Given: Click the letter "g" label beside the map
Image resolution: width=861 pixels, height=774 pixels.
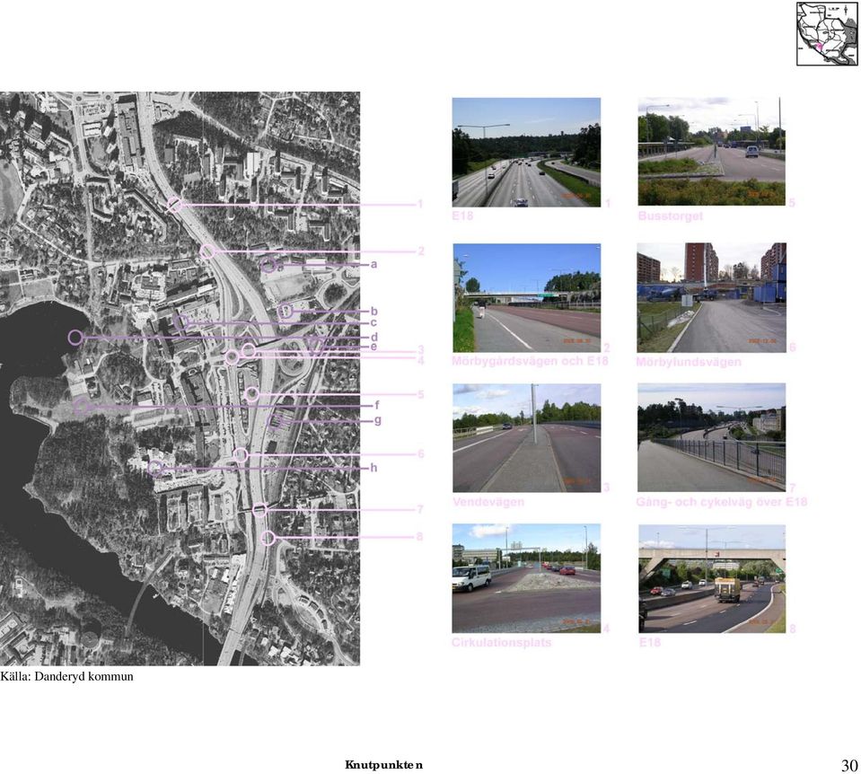Looking at the screenshot, I should [x=378, y=420].
